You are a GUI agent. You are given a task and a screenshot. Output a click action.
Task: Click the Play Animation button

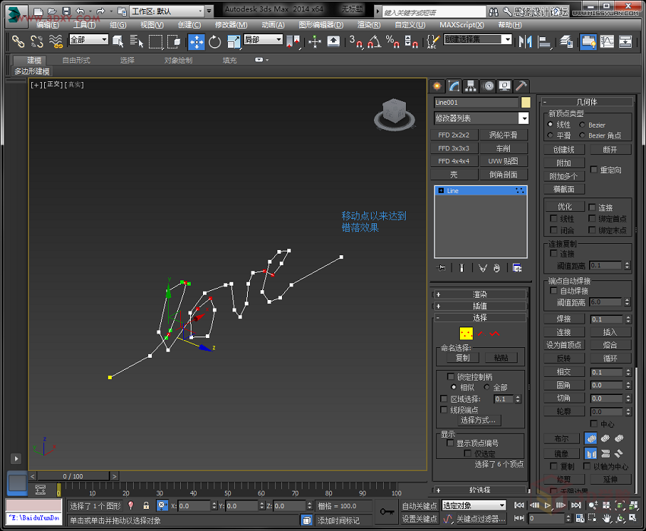547,505
